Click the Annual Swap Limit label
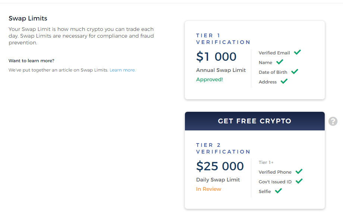 pyautogui.click(x=221, y=70)
